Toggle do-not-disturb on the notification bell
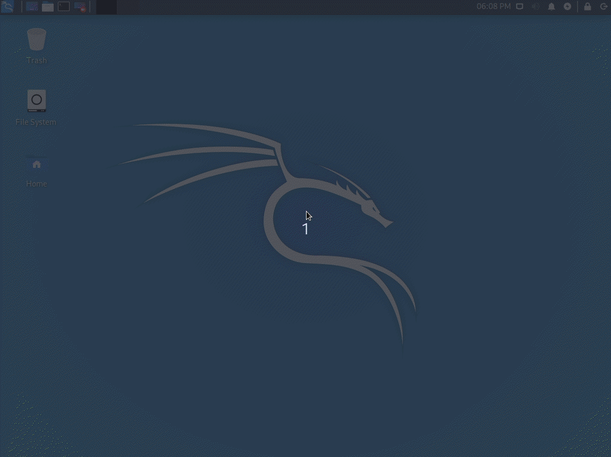 pos(551,7)
